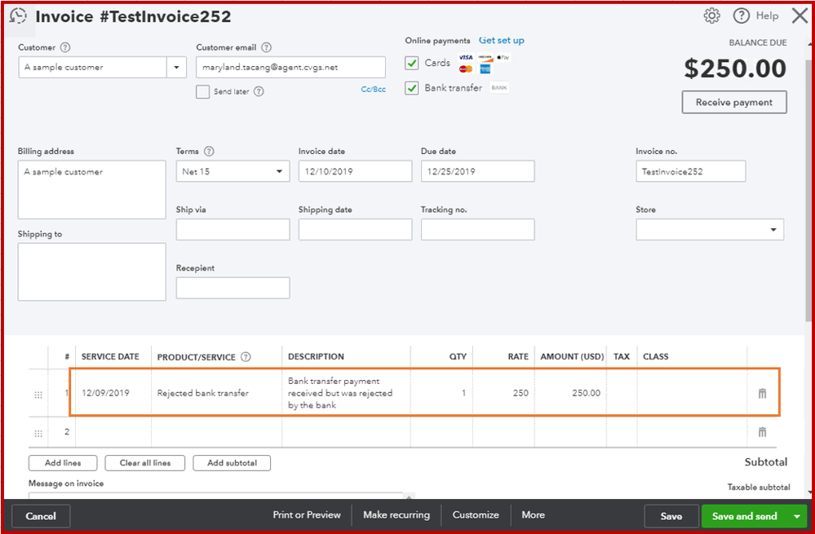Enable the Send later checkbox
815x534 pixels.
pos(202,92)
